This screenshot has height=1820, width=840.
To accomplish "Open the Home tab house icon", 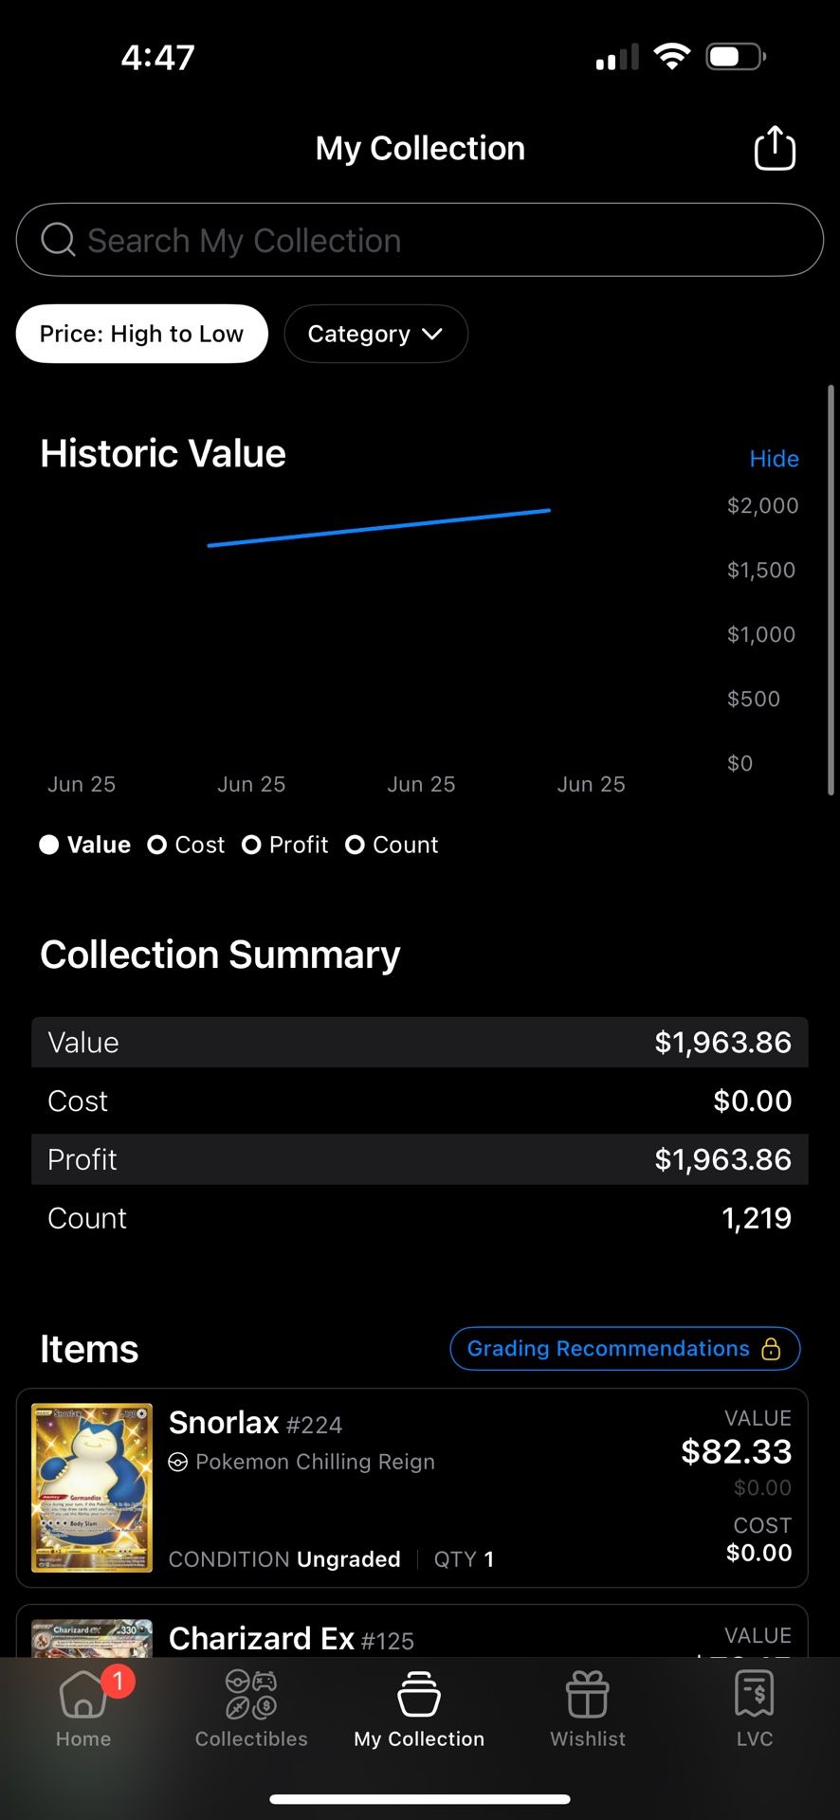I will (x=83, y=1694).
